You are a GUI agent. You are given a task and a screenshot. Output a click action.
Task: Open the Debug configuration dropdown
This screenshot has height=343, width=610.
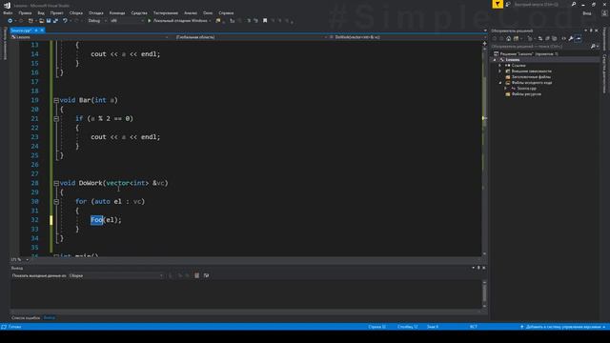(x=97, y=21)
